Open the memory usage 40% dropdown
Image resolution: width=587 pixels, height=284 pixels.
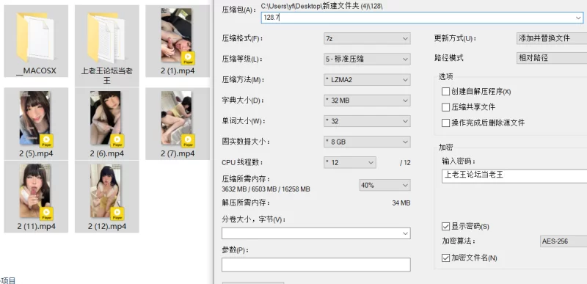(x=384, y=185)
